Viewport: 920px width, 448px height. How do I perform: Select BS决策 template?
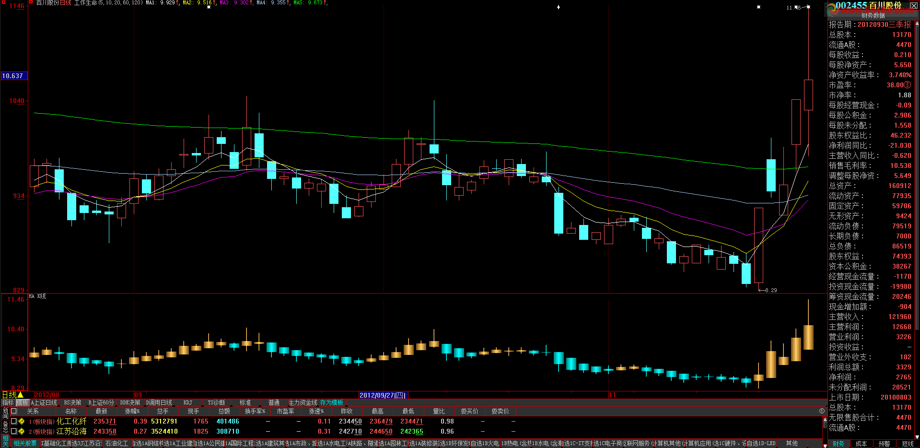[x=73, y=403]
